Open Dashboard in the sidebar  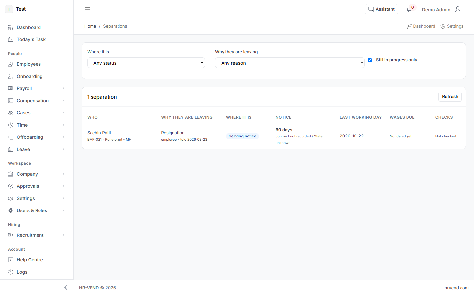(37, 27)
